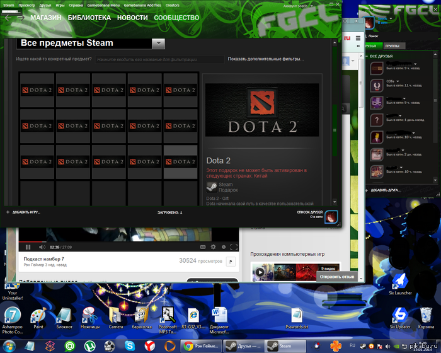Switch to the НОВОСТИ tab

(132, 18)
